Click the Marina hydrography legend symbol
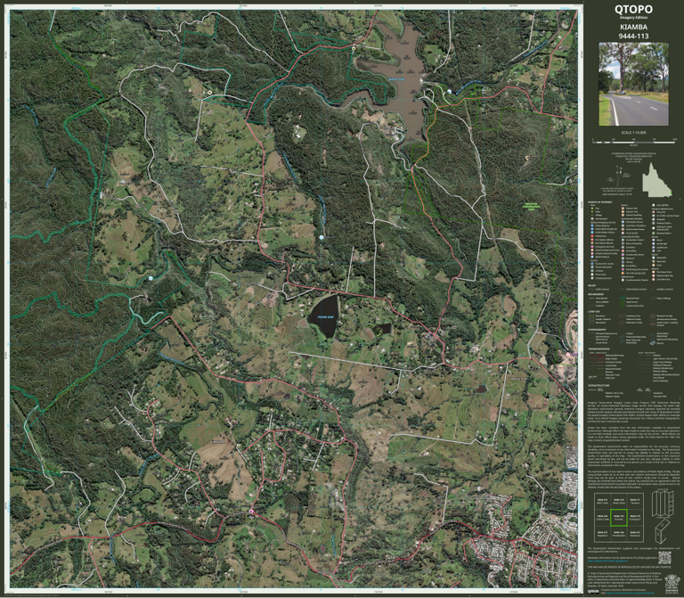This screenshot has height=598, width=684. pos(653,343)
